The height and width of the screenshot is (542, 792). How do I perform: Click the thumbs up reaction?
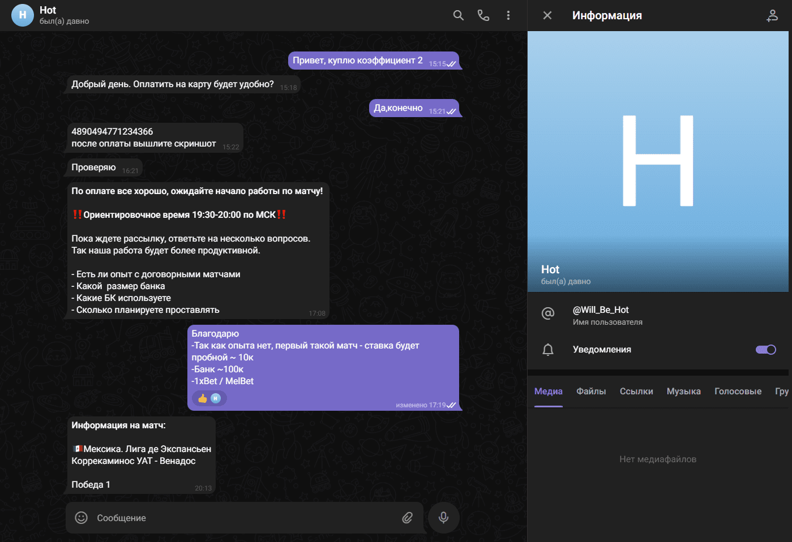point(203,398)
